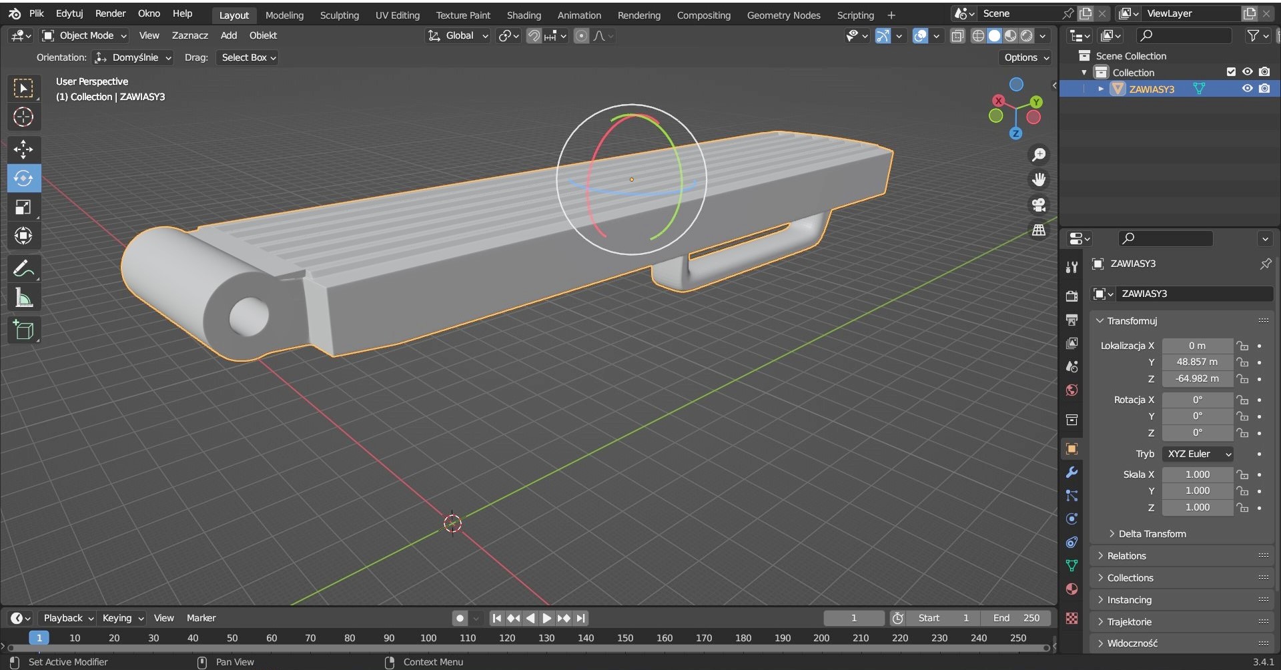This screenshot has height=670, width=1281.
Task: Select the Measure tool
Action: 23,298
